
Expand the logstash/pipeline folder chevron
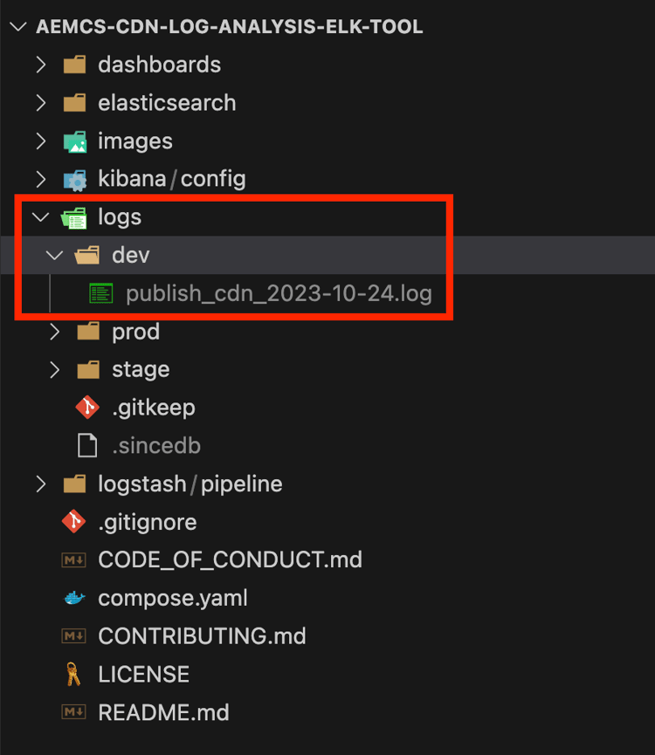(x=41, y=484)
